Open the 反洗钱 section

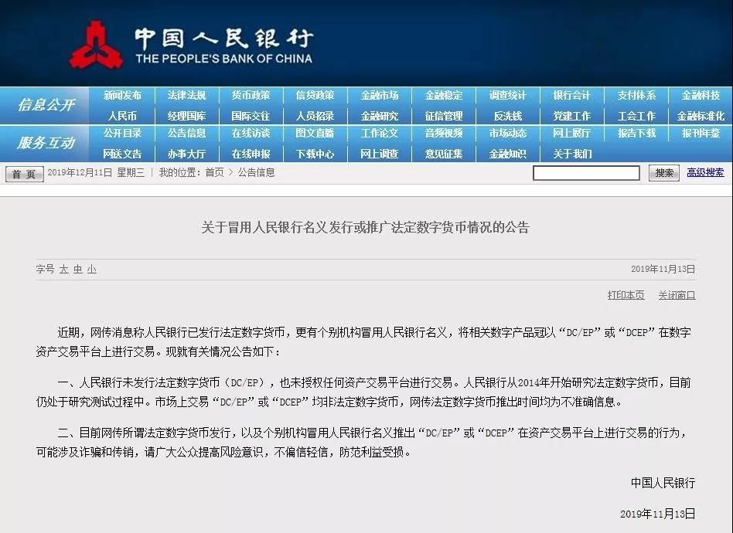coord(508,116)
